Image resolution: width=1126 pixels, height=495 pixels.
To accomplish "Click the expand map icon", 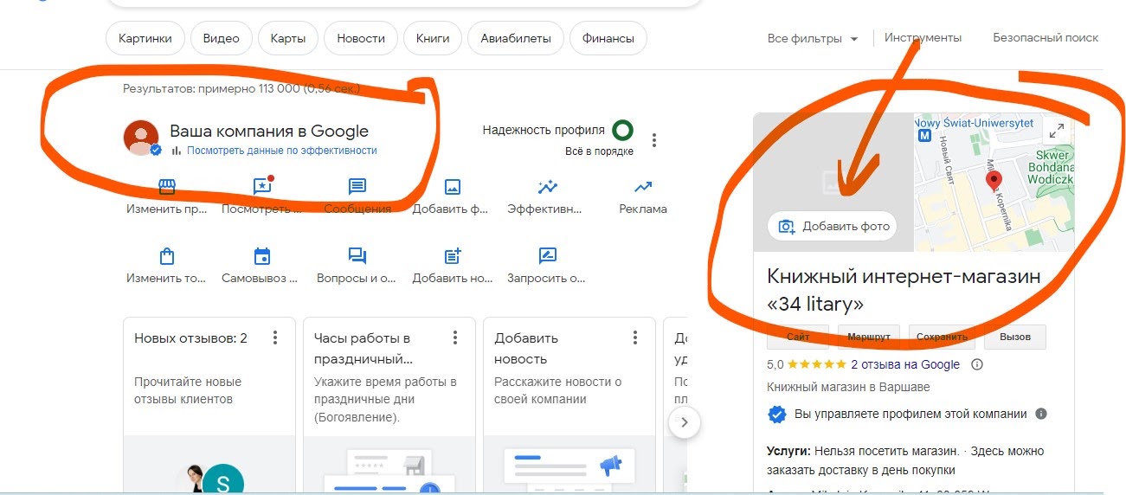I will (1056, 132).
